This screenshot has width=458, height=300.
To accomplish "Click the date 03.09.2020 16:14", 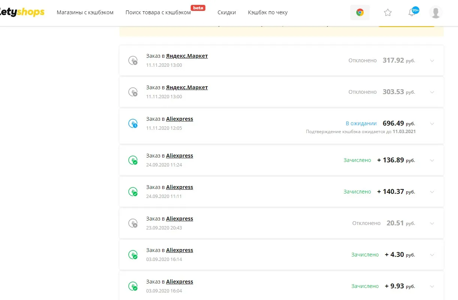I will coord(164,259).
